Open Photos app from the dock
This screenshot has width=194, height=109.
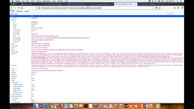click(x=76, y=106)
